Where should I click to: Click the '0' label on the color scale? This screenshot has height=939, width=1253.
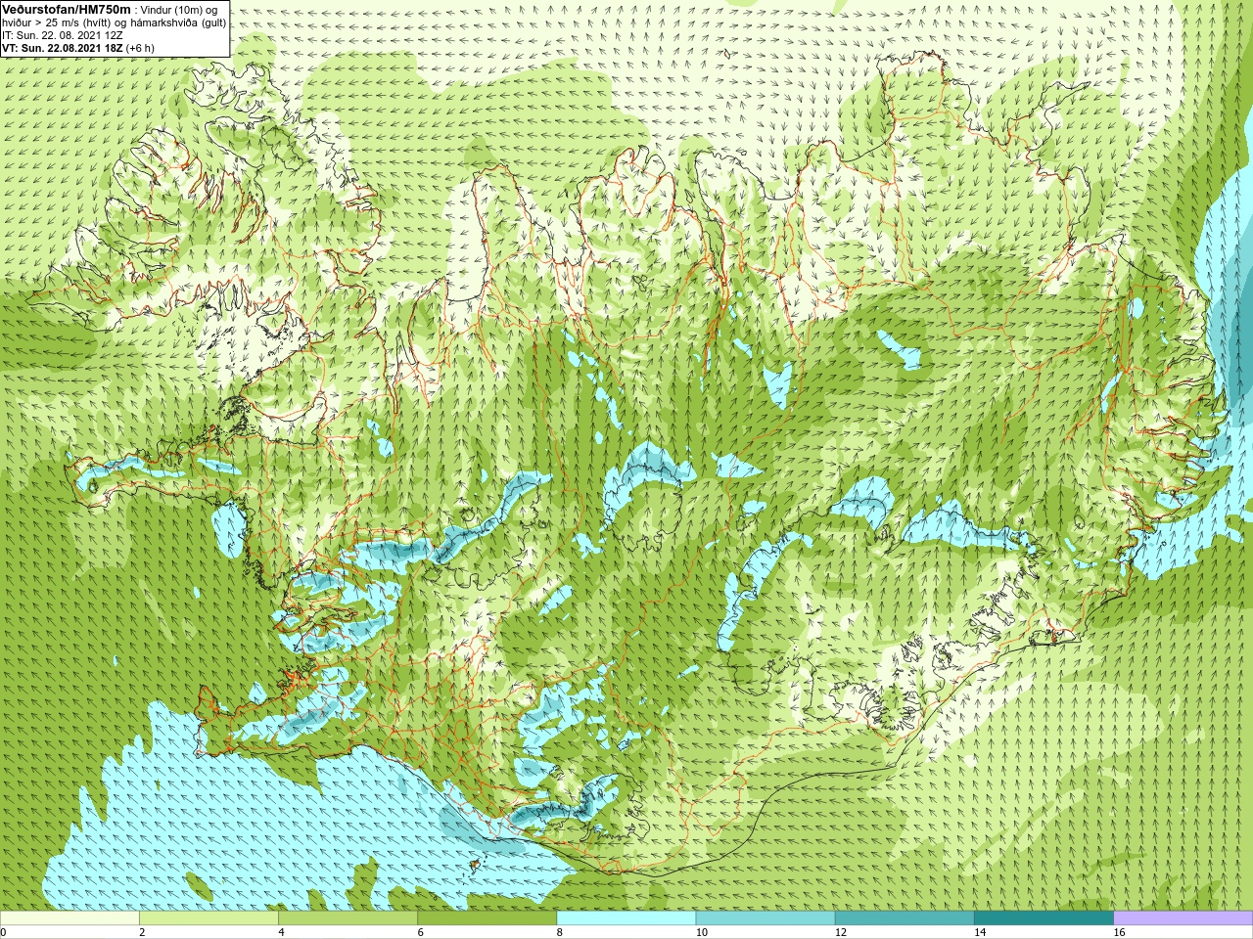coord(4,932)
